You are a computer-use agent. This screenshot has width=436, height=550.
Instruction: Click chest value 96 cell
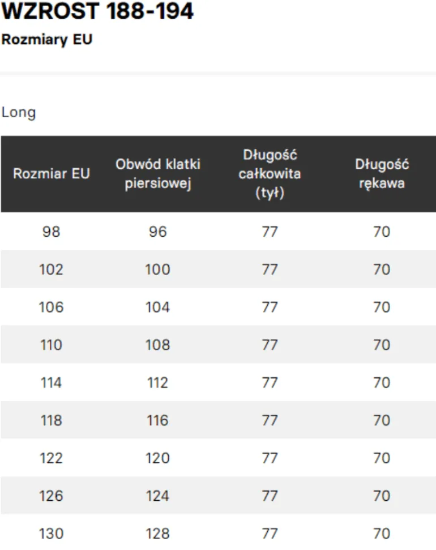tap(158, 232)
